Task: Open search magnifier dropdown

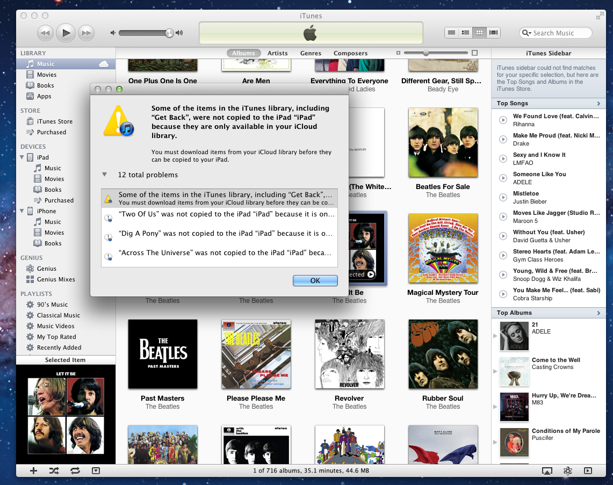Action: (x=527, y=33)
